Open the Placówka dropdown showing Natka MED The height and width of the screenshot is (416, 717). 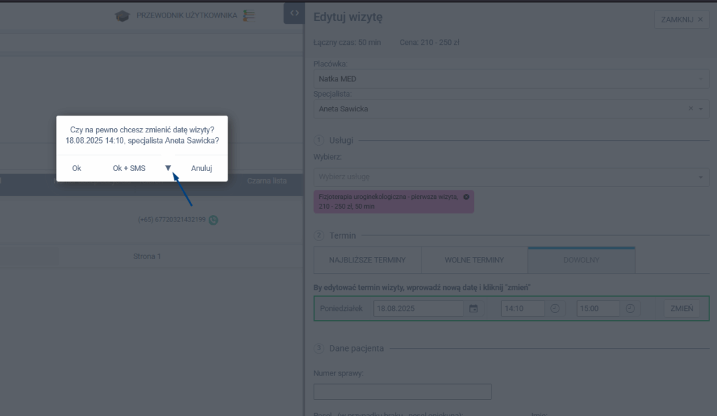(x=702, y=79)
